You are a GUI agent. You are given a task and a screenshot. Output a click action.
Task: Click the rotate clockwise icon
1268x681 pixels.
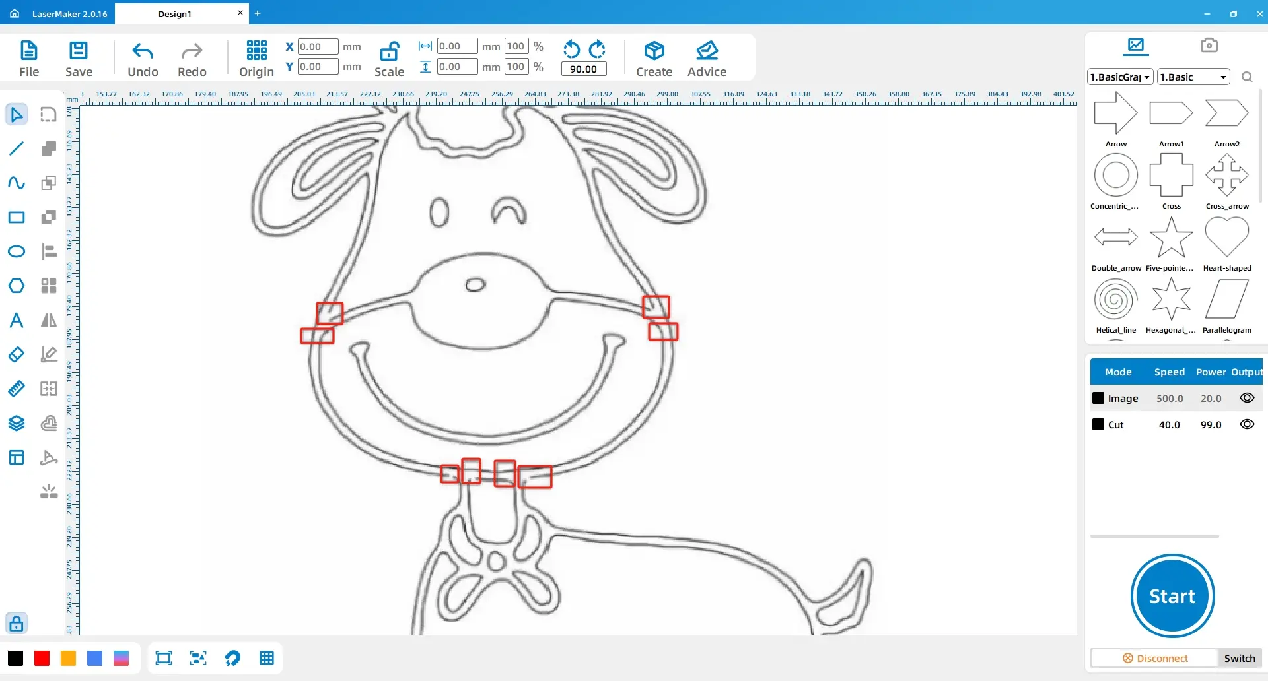(597, 49)
